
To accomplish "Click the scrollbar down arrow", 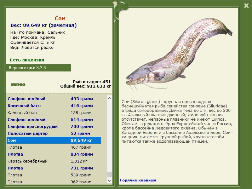I will 109,180.
